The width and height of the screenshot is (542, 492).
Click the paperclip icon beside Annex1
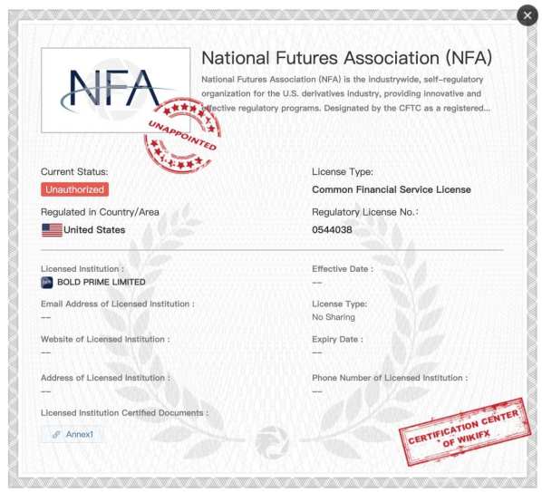pyautogui.click(x=56, y=434)
